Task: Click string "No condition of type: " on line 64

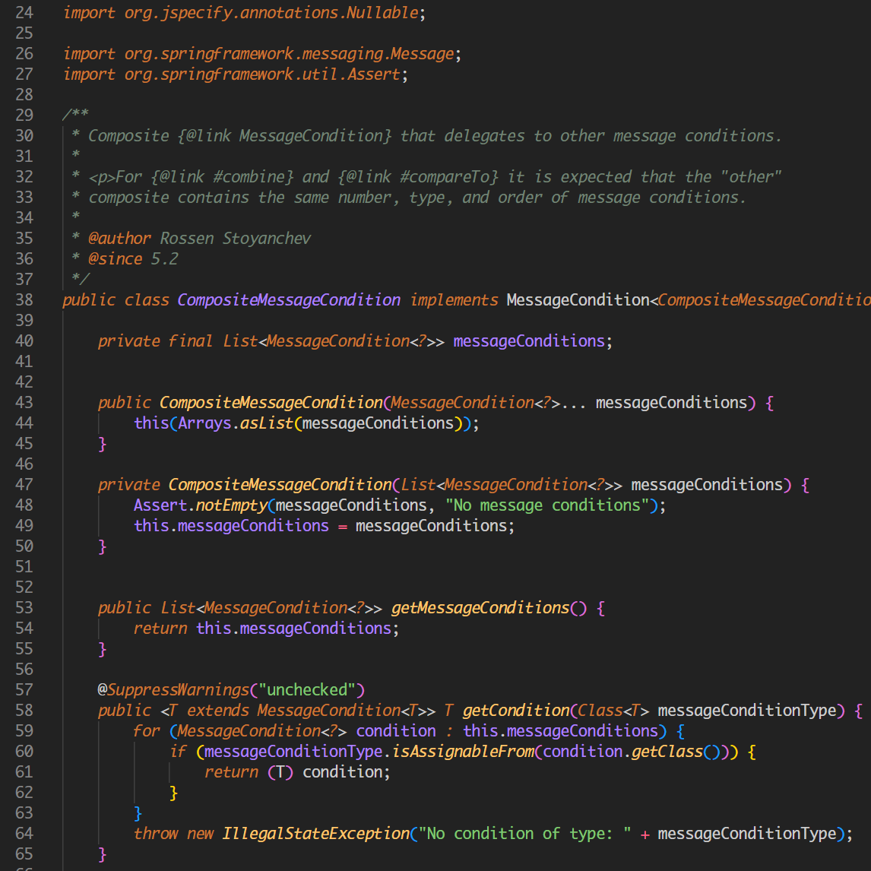Action: click(525, 833)
